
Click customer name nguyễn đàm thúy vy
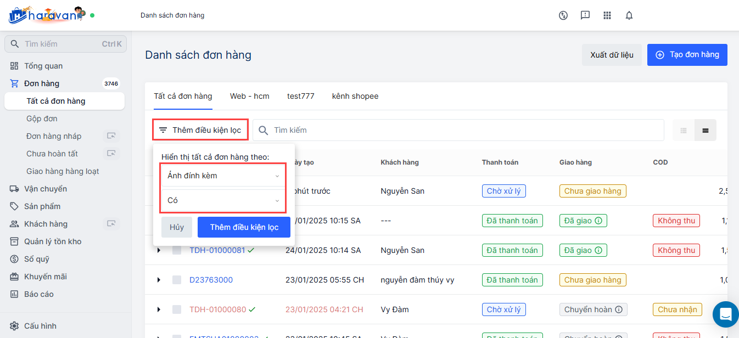pyautogui.click(x=417, y=280)
